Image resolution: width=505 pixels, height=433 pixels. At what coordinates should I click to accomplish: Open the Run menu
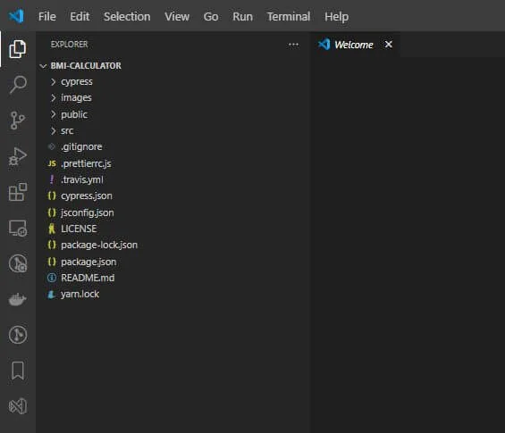[242, 16]
